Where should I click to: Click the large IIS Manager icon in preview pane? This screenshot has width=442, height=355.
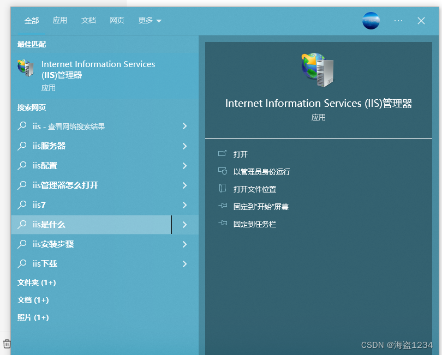coord(318,70)
